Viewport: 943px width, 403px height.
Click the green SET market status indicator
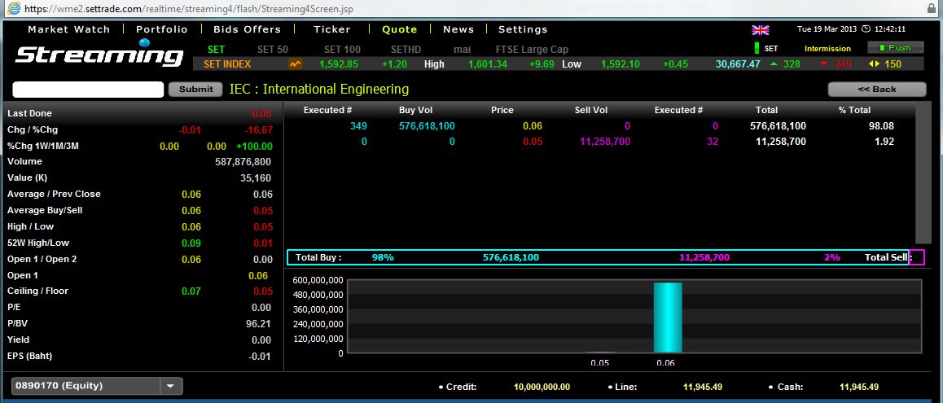pos(757,48)
